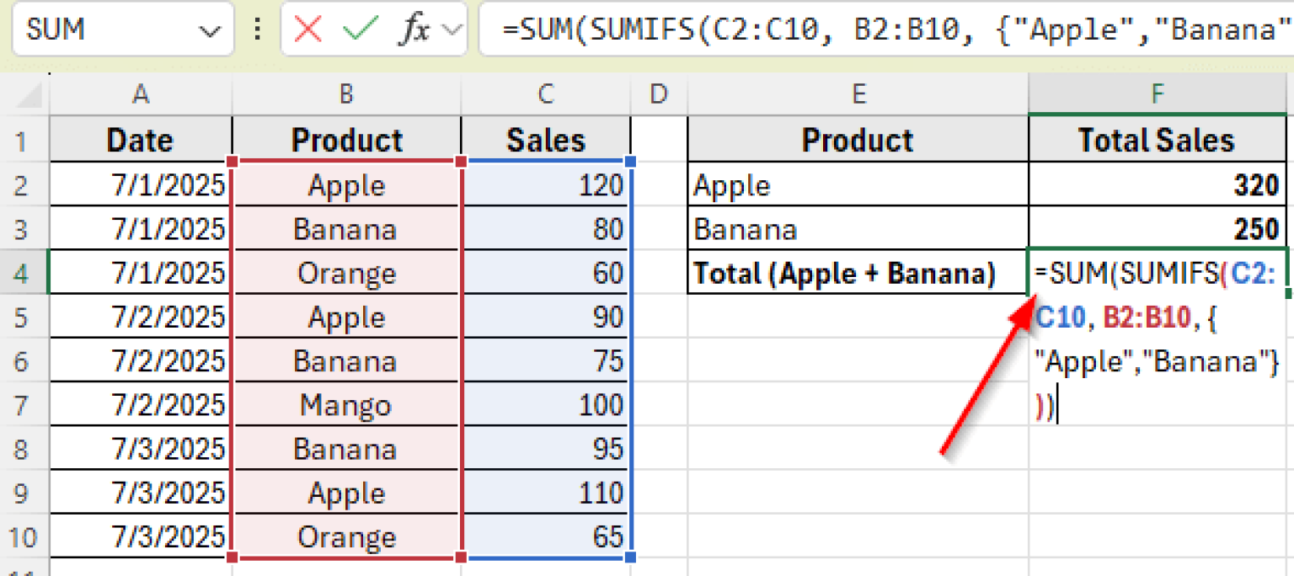Click cell C7 containing 100

545,404
